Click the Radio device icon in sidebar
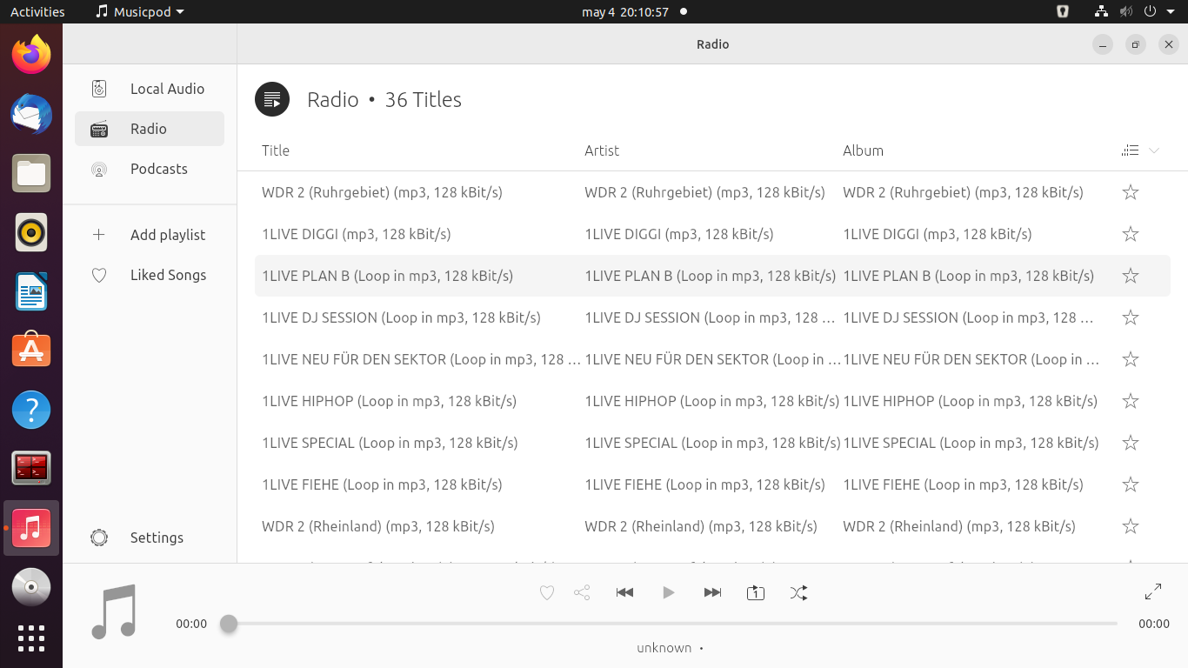1188x668 pixels. coord(99,129)
